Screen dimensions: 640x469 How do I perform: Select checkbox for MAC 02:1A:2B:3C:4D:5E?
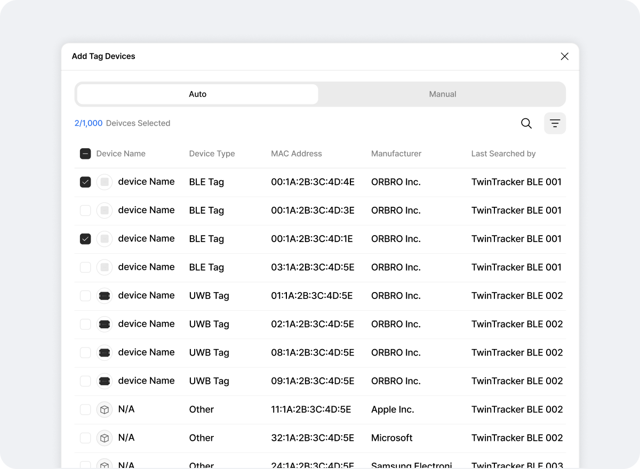coord(85,324)
